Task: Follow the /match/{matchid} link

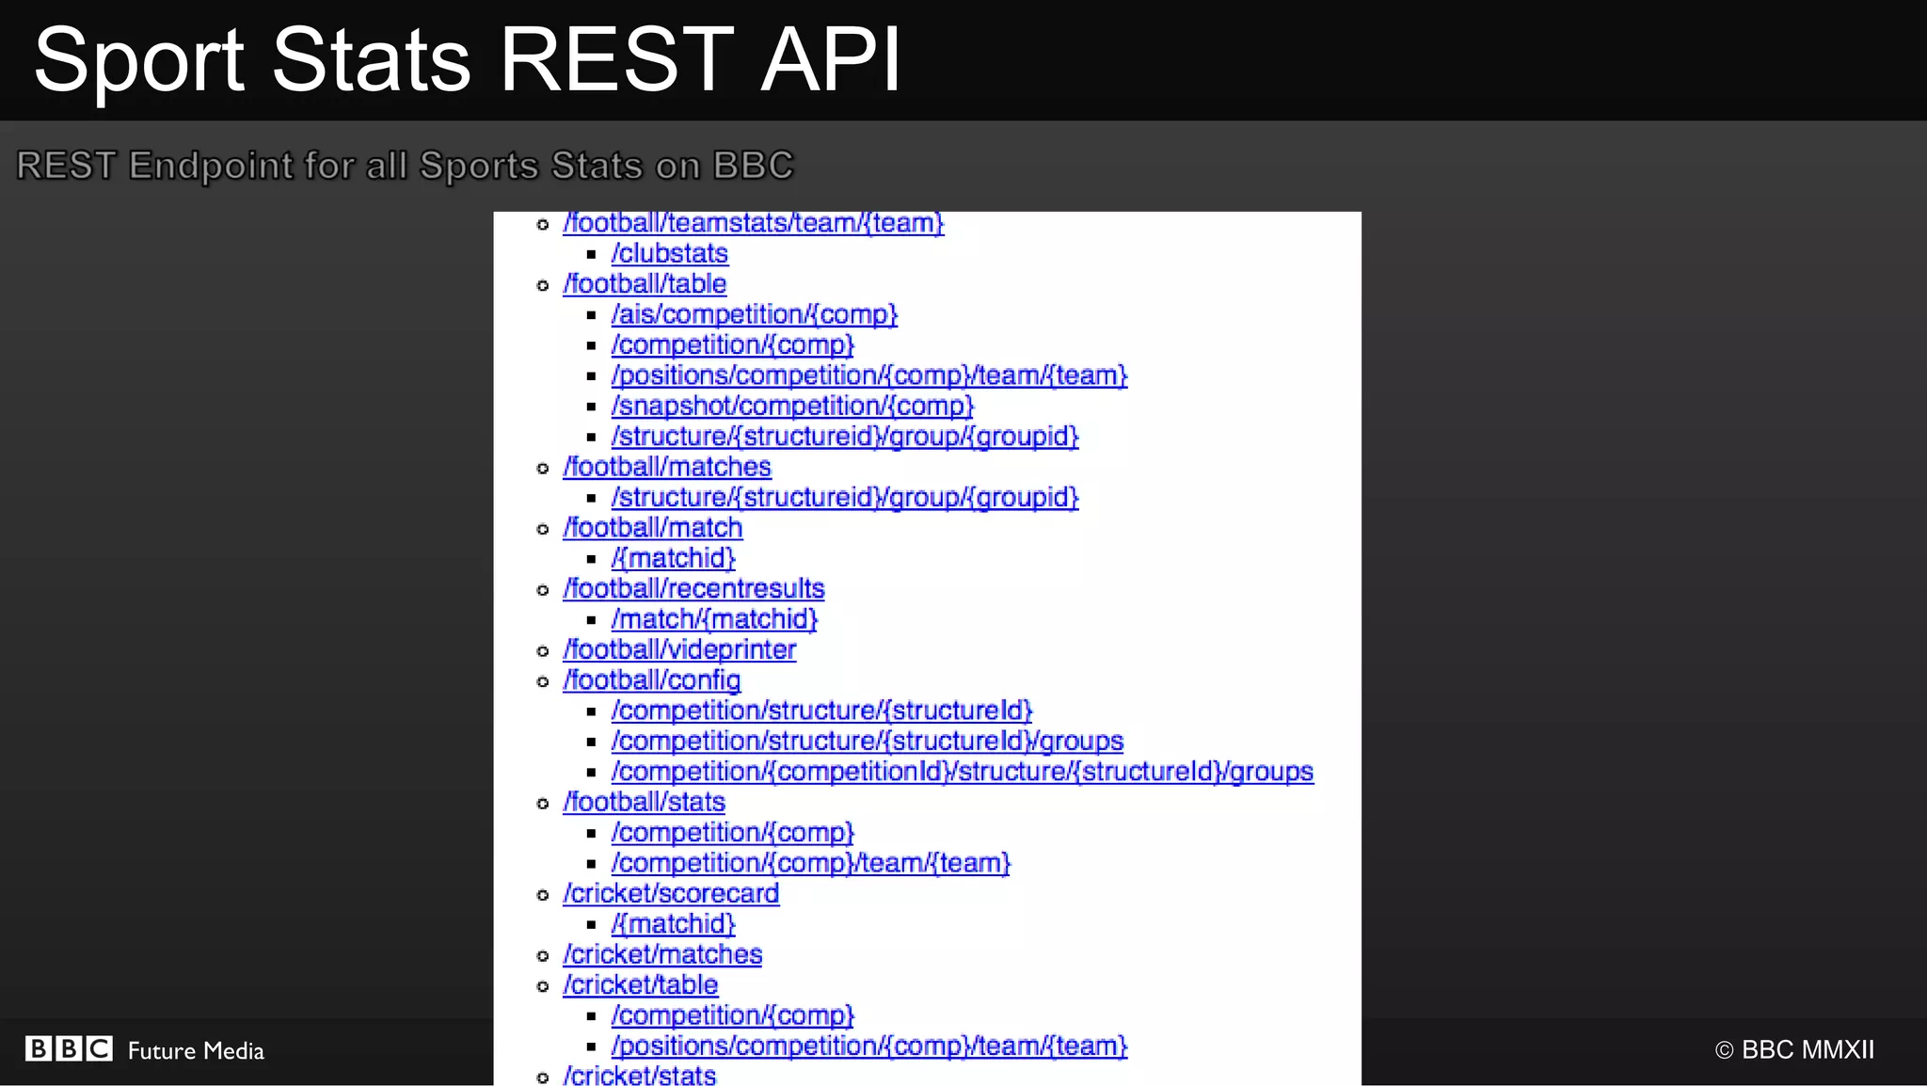Action: [715, 619]
